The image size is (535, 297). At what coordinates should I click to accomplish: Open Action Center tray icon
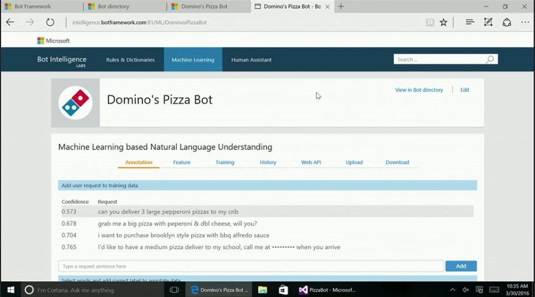click(480, 290)
